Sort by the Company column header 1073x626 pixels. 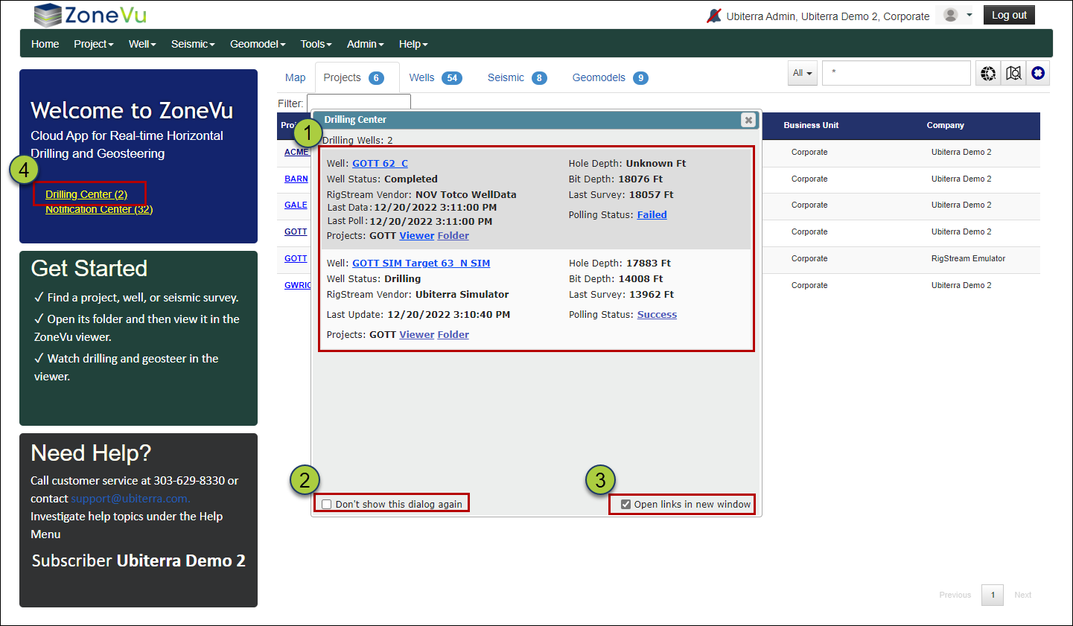[946, 125]
